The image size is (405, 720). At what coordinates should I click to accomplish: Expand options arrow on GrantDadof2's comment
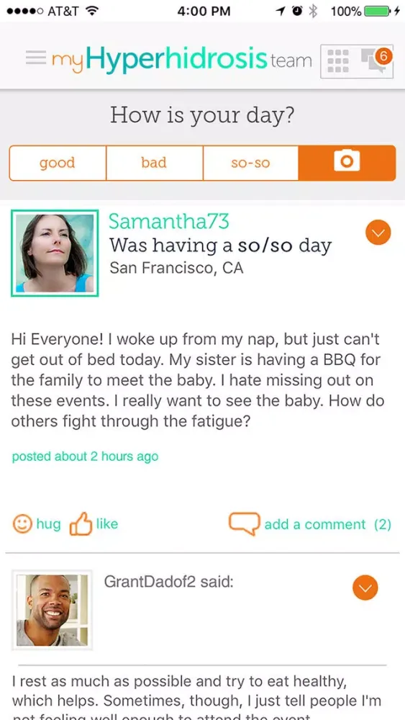point(365,588)
